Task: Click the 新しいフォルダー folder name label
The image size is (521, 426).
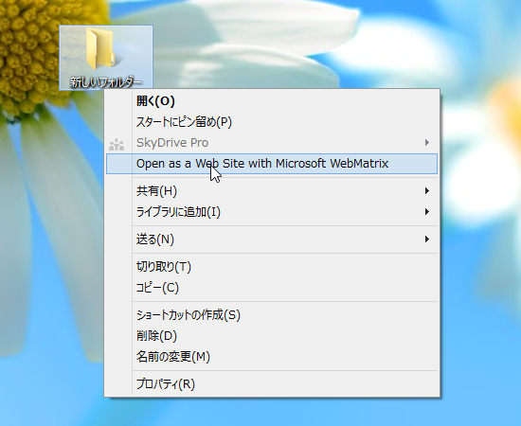Action: click(106, 82)
